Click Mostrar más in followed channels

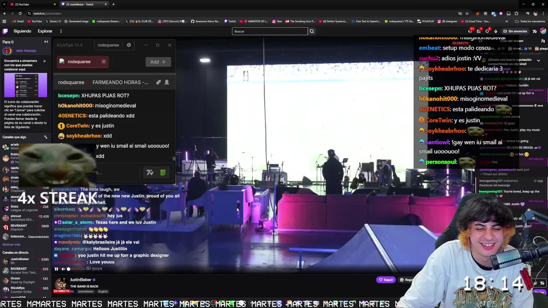(x=11, y=244)
